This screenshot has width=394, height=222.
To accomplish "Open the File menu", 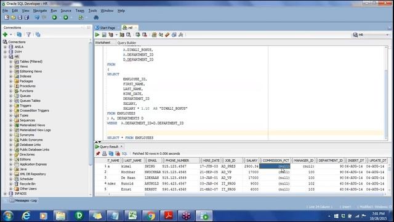I will (x=5, y=10).
